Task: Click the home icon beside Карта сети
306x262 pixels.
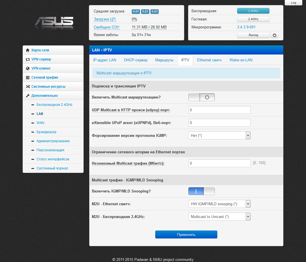Action: [x=28, y=50]
